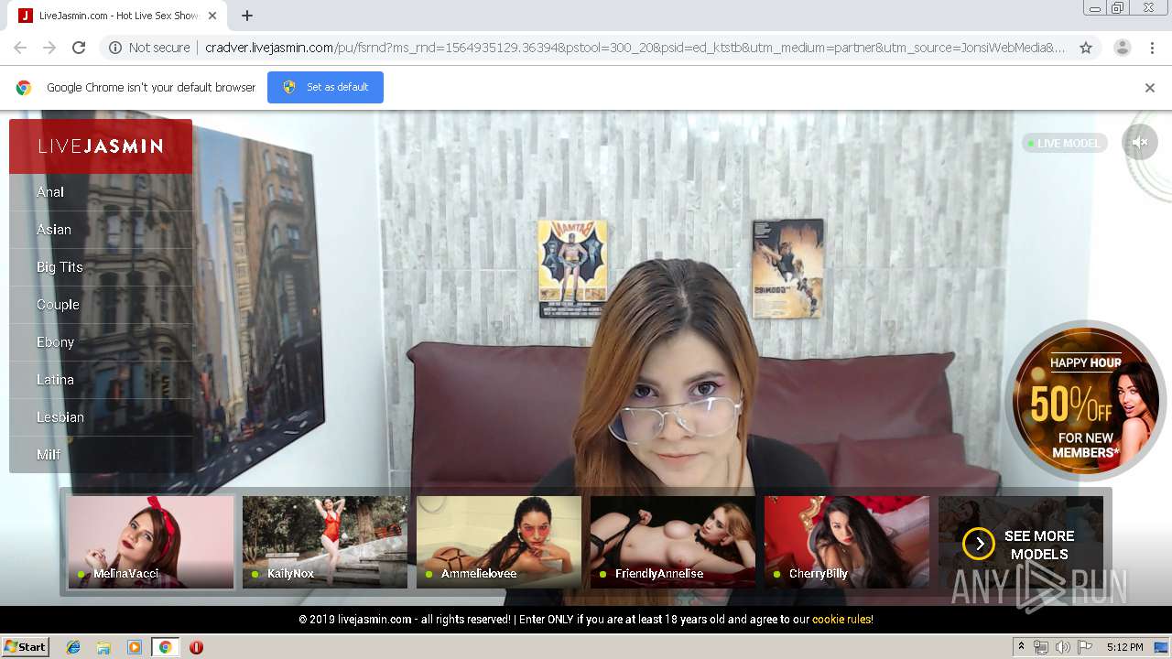Launch Internet Explorer from taskbar

(73, 647)
